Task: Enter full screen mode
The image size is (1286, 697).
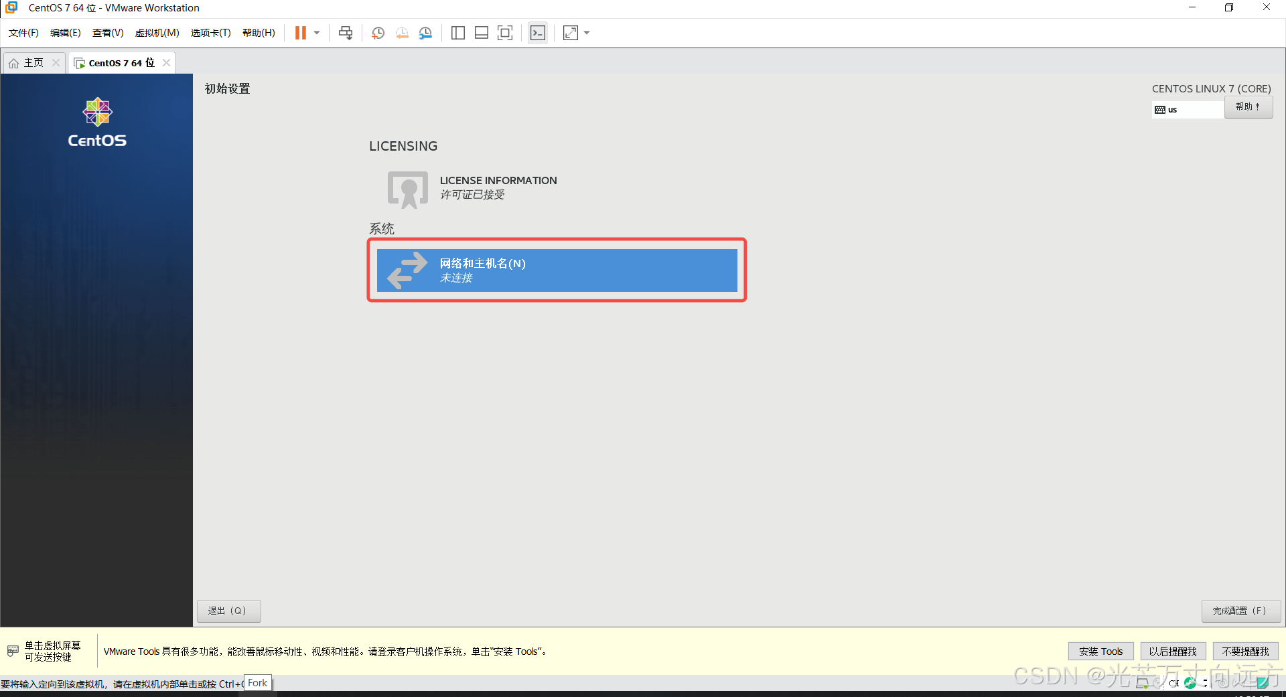Action: click(x=505, y=33)
